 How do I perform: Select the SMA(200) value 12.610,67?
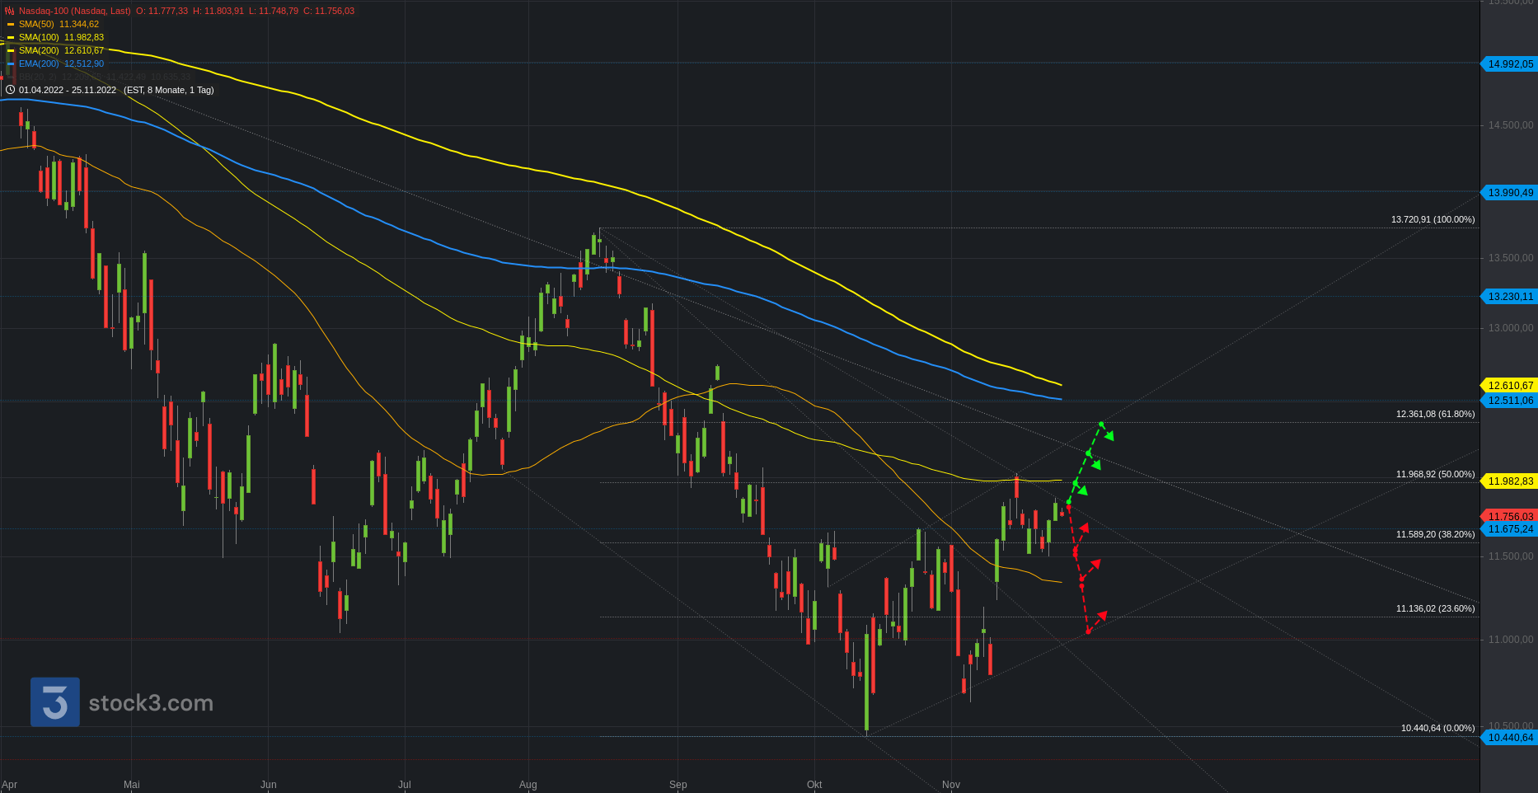click(84, 50)
